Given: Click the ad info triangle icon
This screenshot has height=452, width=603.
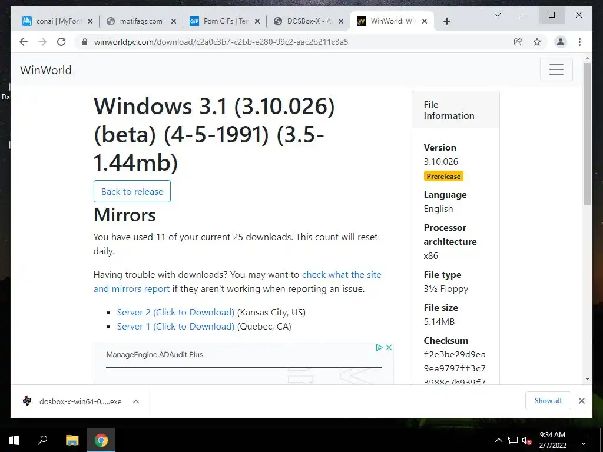Looking at the screenshot, I should (x=379, y=347).
